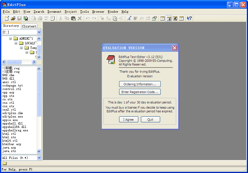Click folder icon below file filter
248x173 pixels.
click(x=4, y=163)
